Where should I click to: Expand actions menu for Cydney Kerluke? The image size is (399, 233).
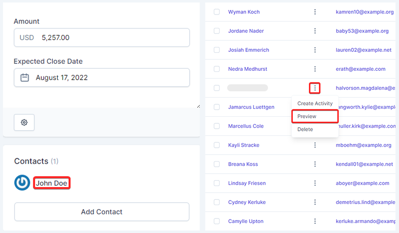coord(315,202)
